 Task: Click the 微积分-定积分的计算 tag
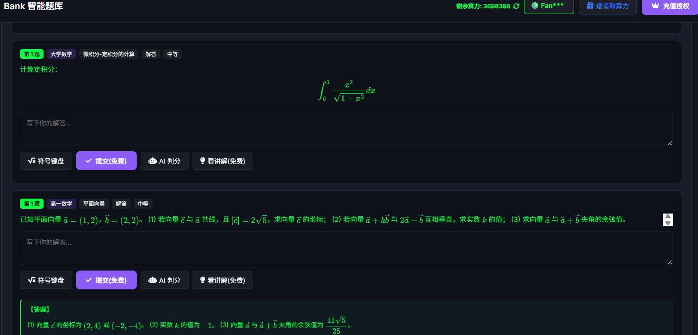pos(109,54)
